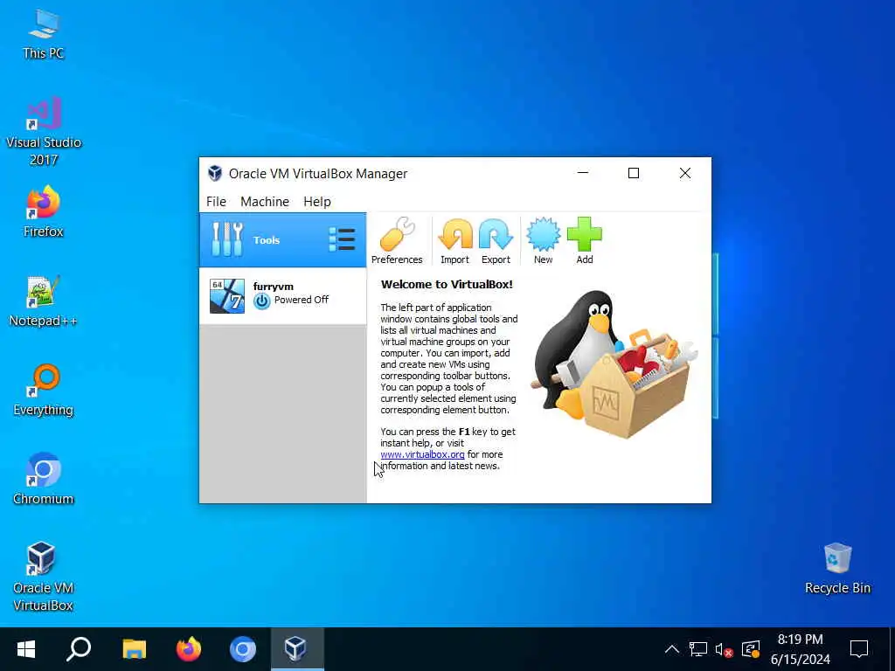
Task: Select the Tools wrench icon entry
Action: pos(227,239)
